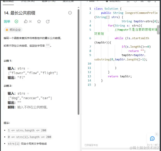The image size is (161, 151).
Task: Click the scroll-up arrow of the description panel
Action: point(78,7)
